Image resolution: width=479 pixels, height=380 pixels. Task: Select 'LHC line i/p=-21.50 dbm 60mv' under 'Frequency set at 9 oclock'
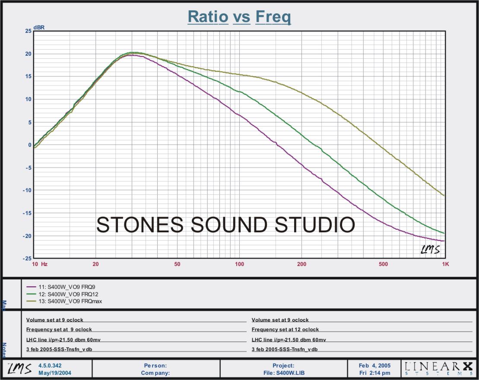63,340
